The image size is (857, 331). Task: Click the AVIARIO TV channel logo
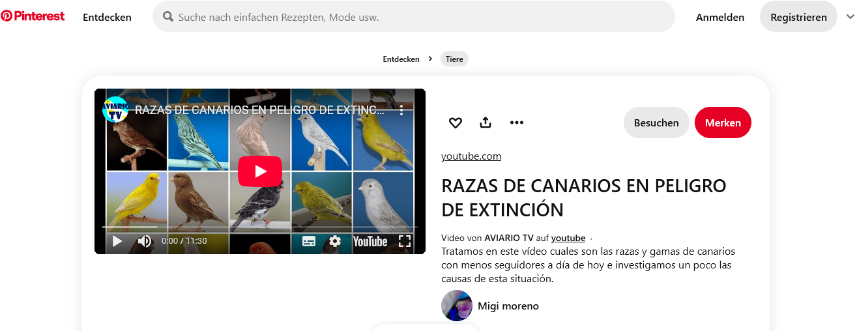tap(115, 109)
